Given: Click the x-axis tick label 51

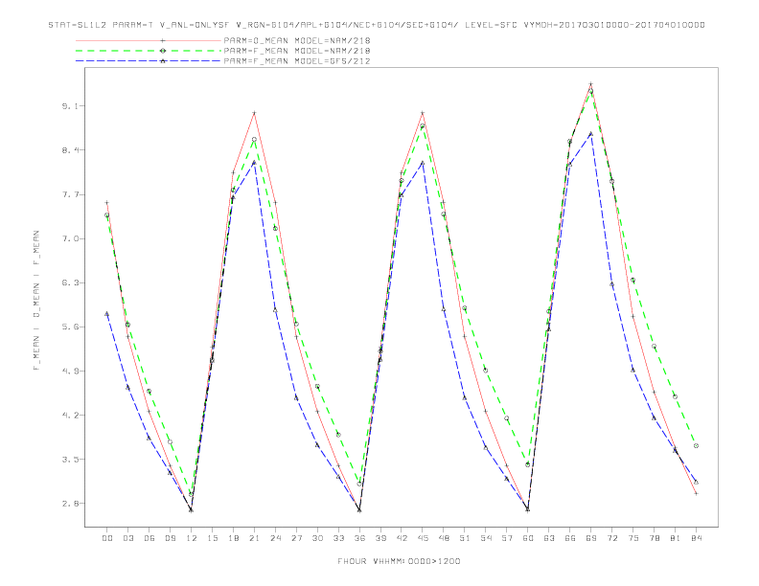Looking at the screenshot, I should 465,538.
